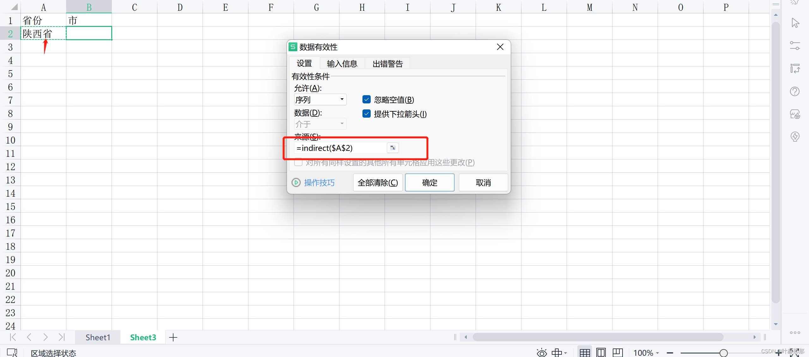Image resolution: width=809 pixels, height=357 pixels.
Task: Select normal grid view icon
Action: tap(585, 353)
